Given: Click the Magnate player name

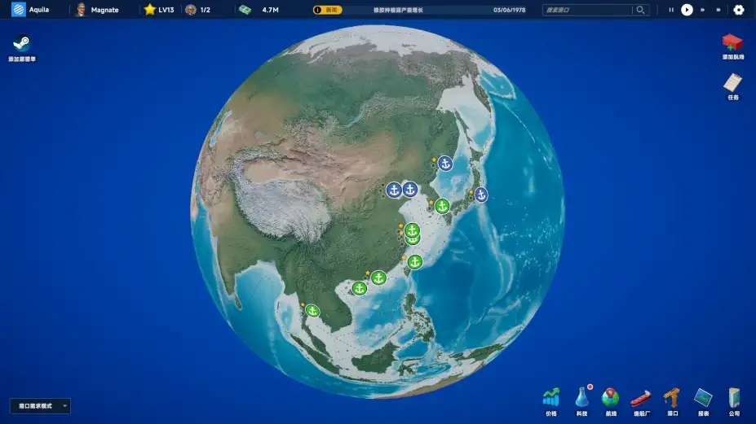Looking at the screenshot, I should tap(104, 10).
